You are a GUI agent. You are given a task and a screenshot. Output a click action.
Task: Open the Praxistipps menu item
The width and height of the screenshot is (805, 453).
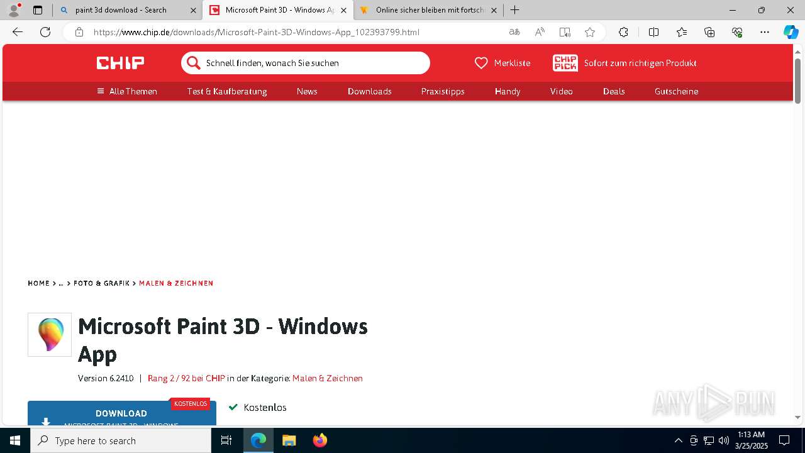[x=443, y=91]
